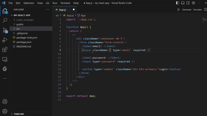
Task: Click the 'form-control' className string
Action: pos(114,42)
